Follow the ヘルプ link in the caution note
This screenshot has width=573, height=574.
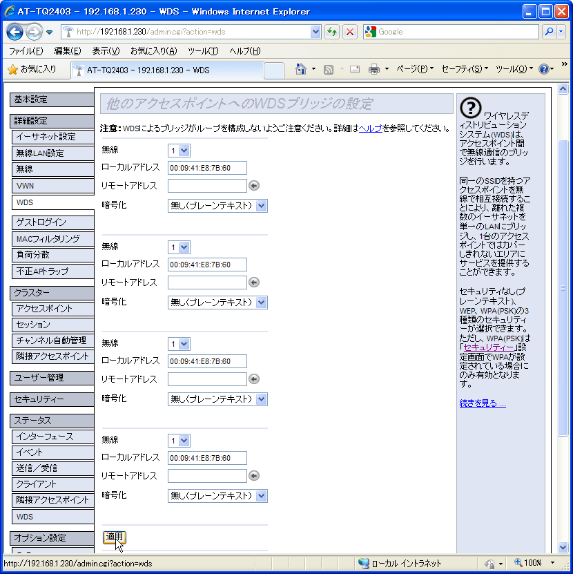click(370, 128)
